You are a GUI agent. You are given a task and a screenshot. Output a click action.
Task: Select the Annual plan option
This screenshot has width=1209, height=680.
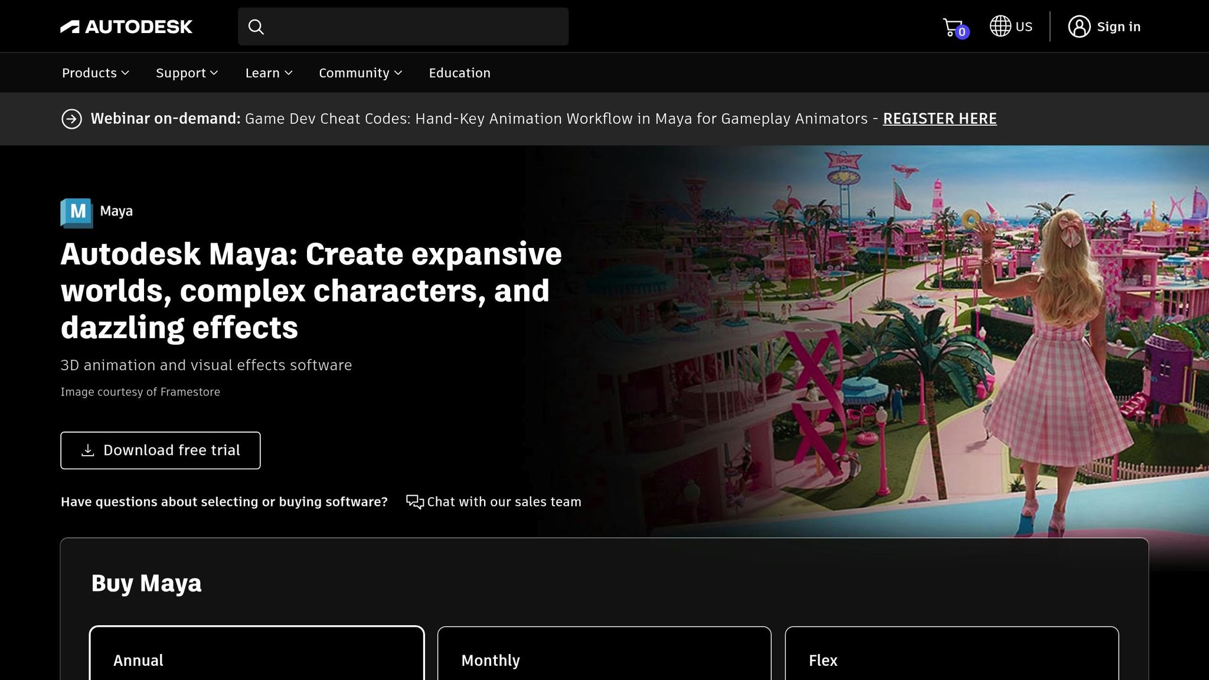point(257,653)
